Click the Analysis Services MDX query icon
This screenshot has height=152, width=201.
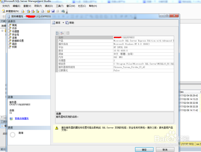click(28, 11)
